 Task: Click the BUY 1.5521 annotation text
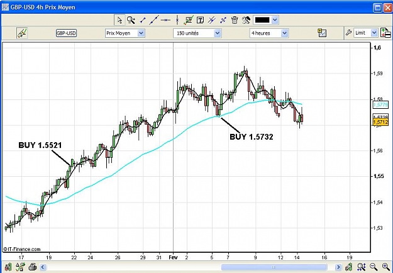40,145
